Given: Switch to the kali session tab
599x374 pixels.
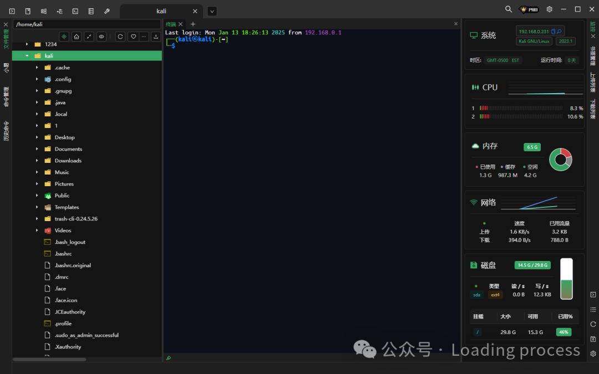Looking at the screenshot, I should (161, 12).
